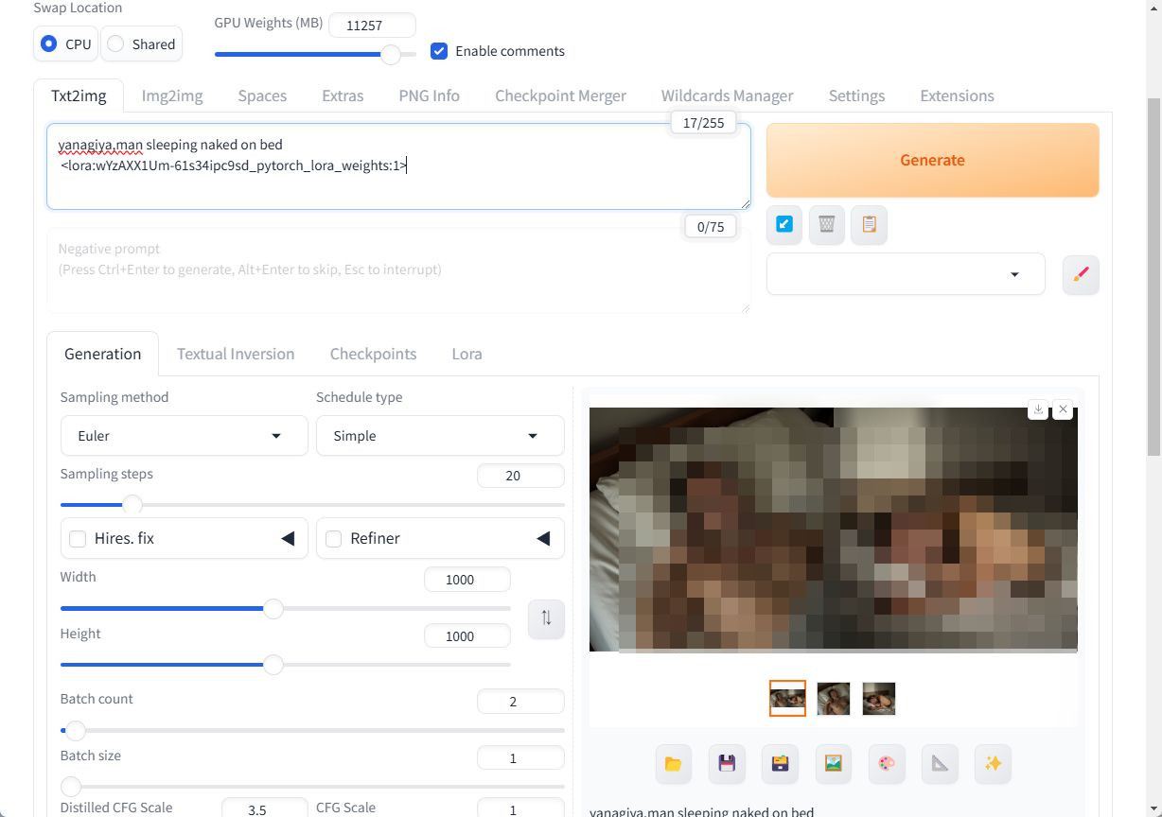This screenshot has width=1162, height=817.
Task: Expand the Hires. fix section triangle
Action: pos(288,538)
